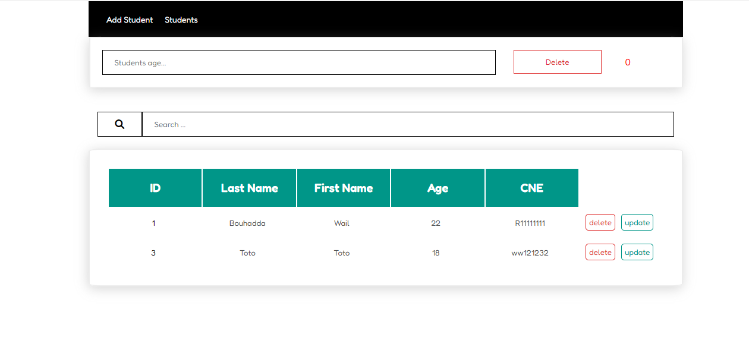Click the First Name column header

[x=344, y=188]
